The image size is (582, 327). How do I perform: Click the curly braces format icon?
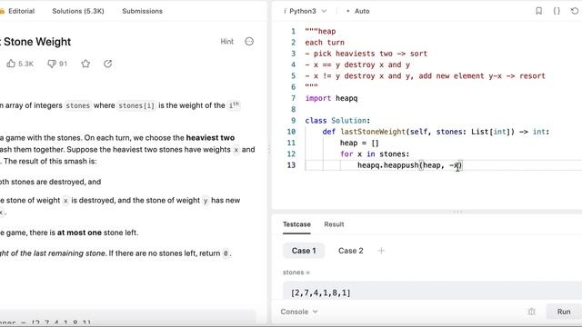[x=557, y=11]
